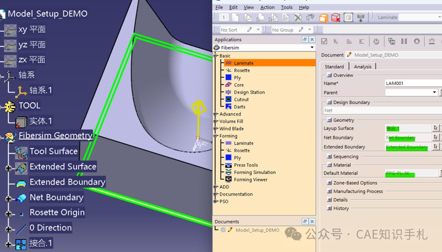Open Press Tools under Forming
This screenshot has height=252, width=442.
tap(246, 165)
